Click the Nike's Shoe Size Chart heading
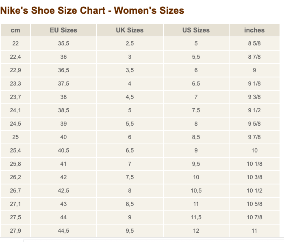The image size is (284, 242). (x=92, y=11)
